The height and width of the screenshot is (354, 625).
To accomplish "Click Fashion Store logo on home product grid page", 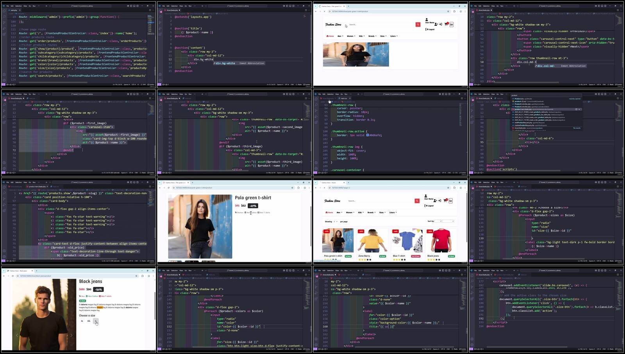I will click(x=332, y=201).
